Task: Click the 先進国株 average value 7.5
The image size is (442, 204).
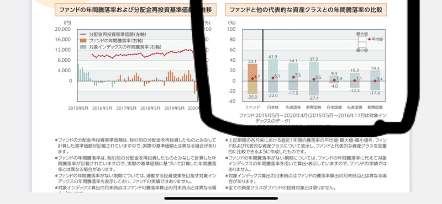Action: 298,75
